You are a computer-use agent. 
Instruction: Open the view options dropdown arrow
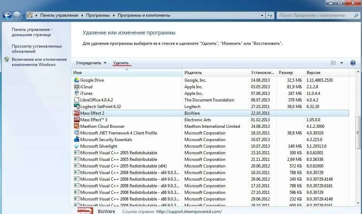pos(342,63)
